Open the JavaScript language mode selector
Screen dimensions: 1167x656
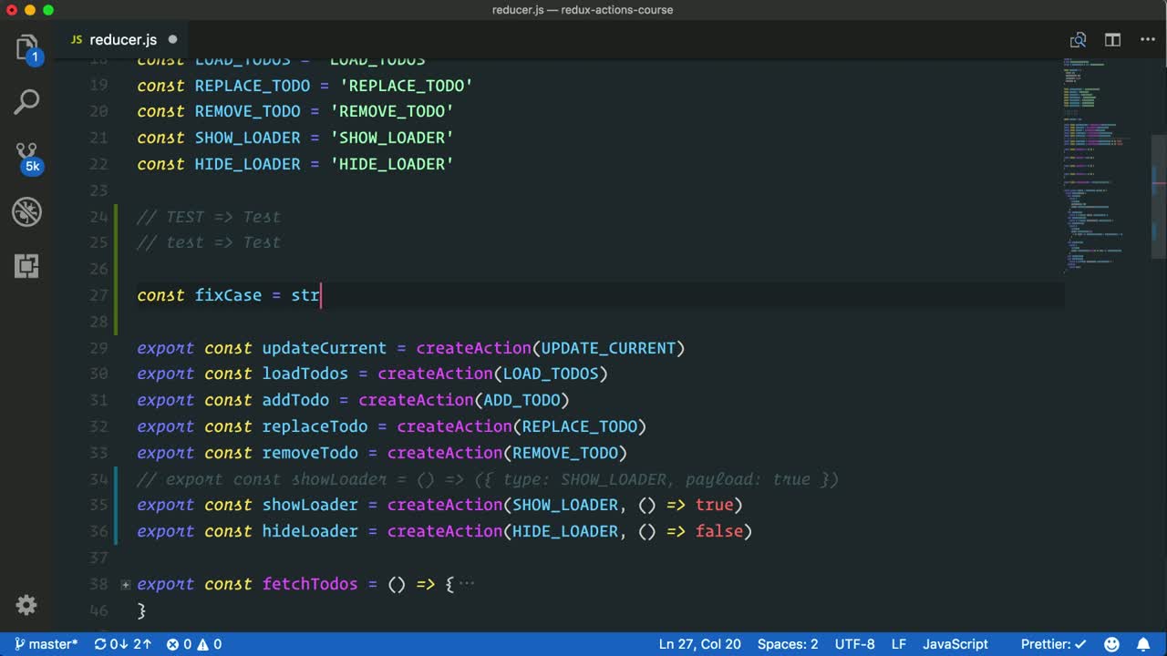[955, 644]
